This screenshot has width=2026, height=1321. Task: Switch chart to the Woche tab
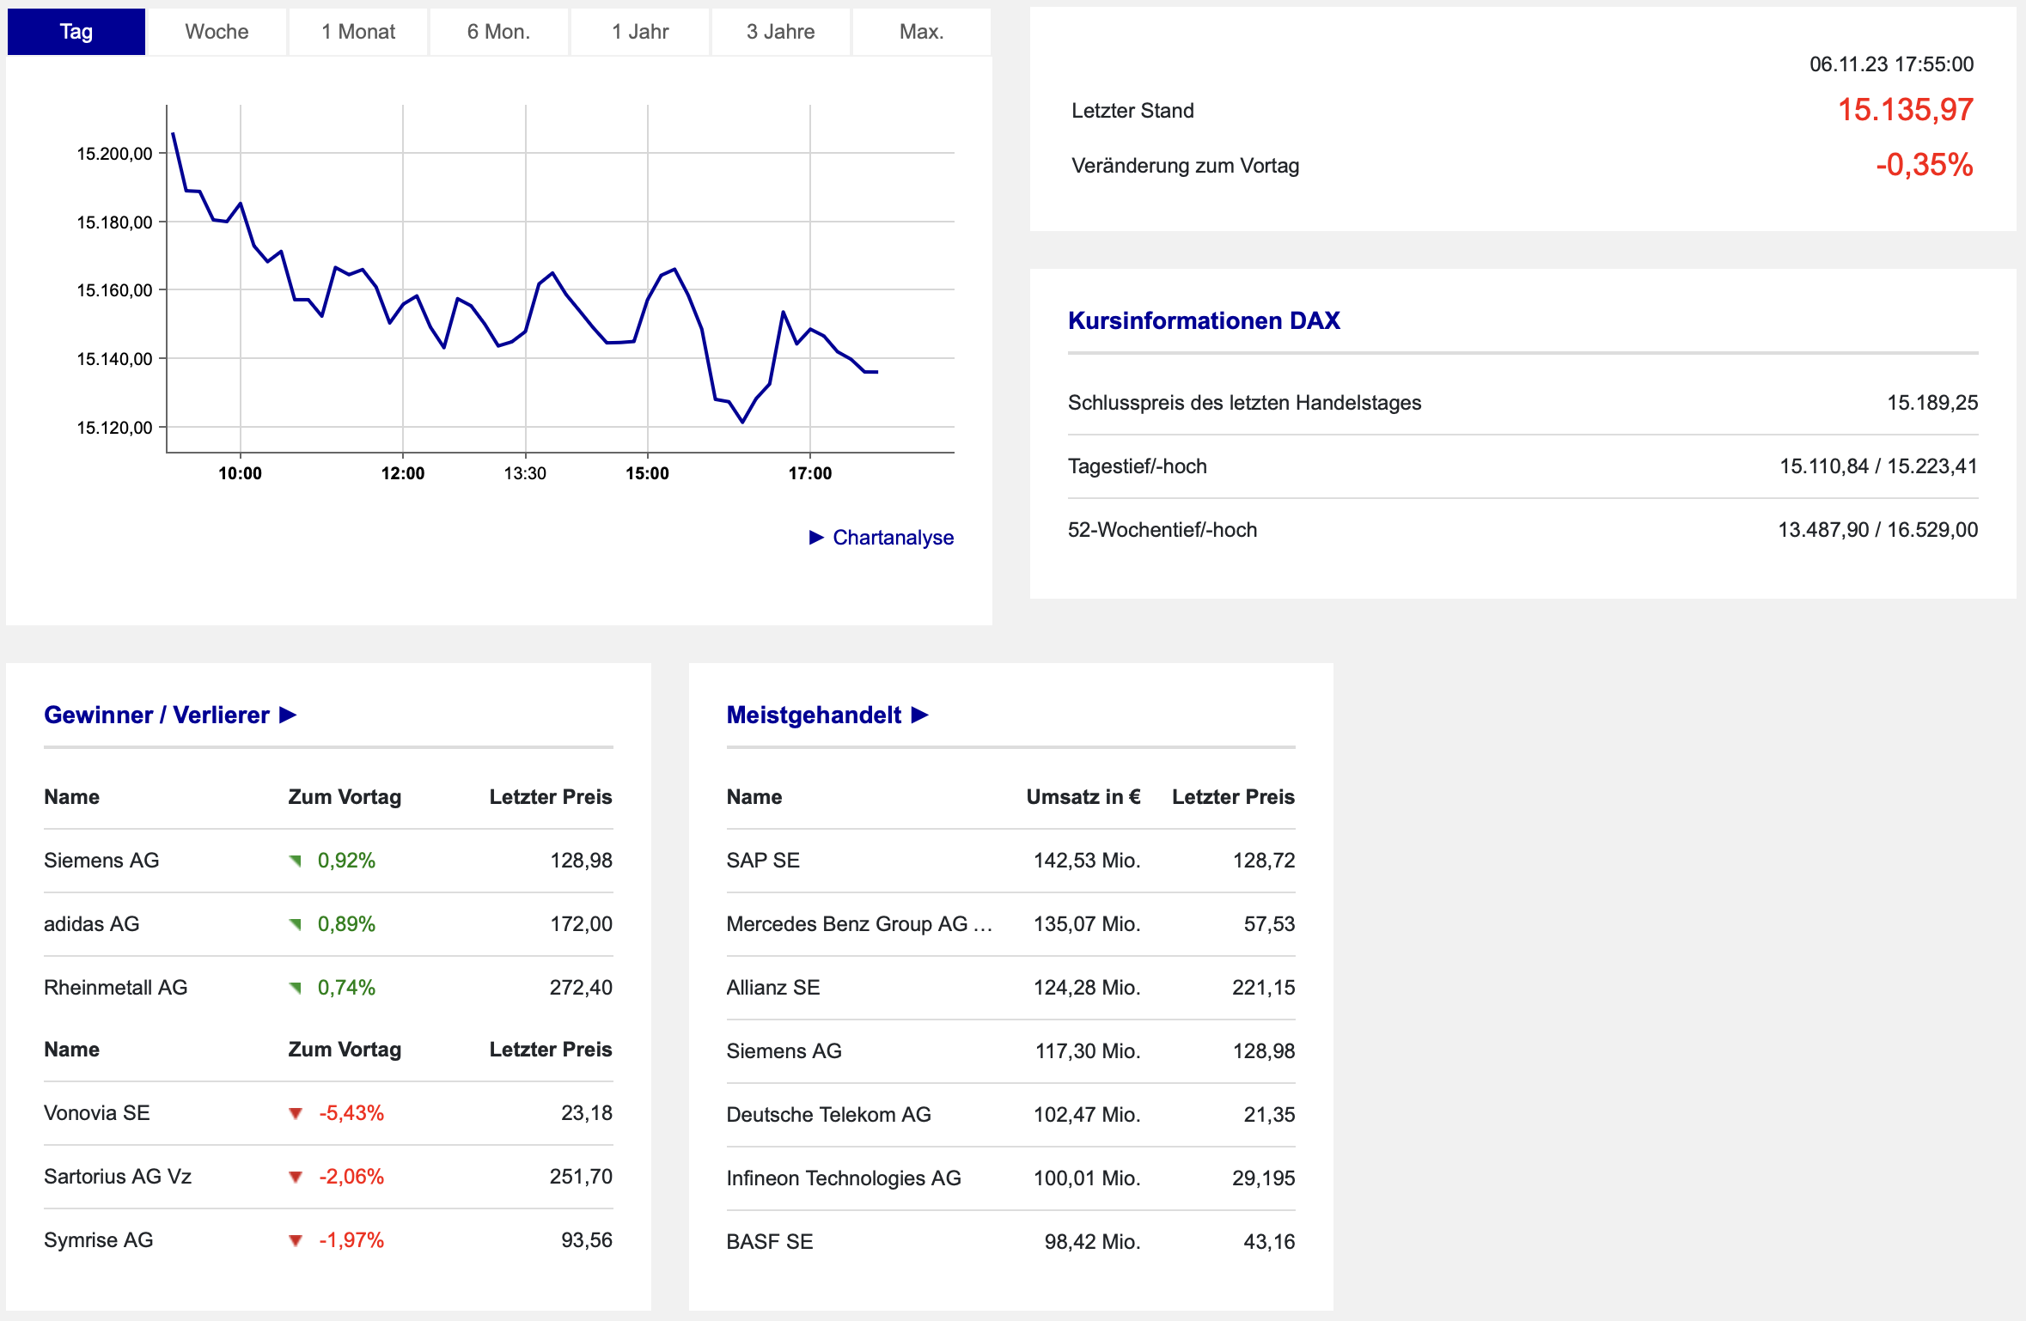point(217,32)
